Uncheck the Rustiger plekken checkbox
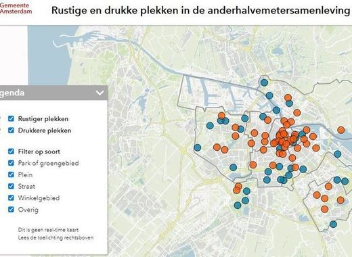352x257 pixels. 11,118
